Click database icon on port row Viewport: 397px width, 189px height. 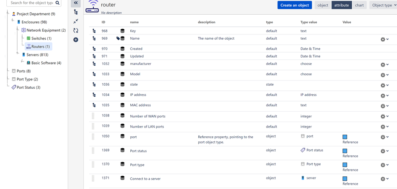pyautogui.click(x=122, y=136)
